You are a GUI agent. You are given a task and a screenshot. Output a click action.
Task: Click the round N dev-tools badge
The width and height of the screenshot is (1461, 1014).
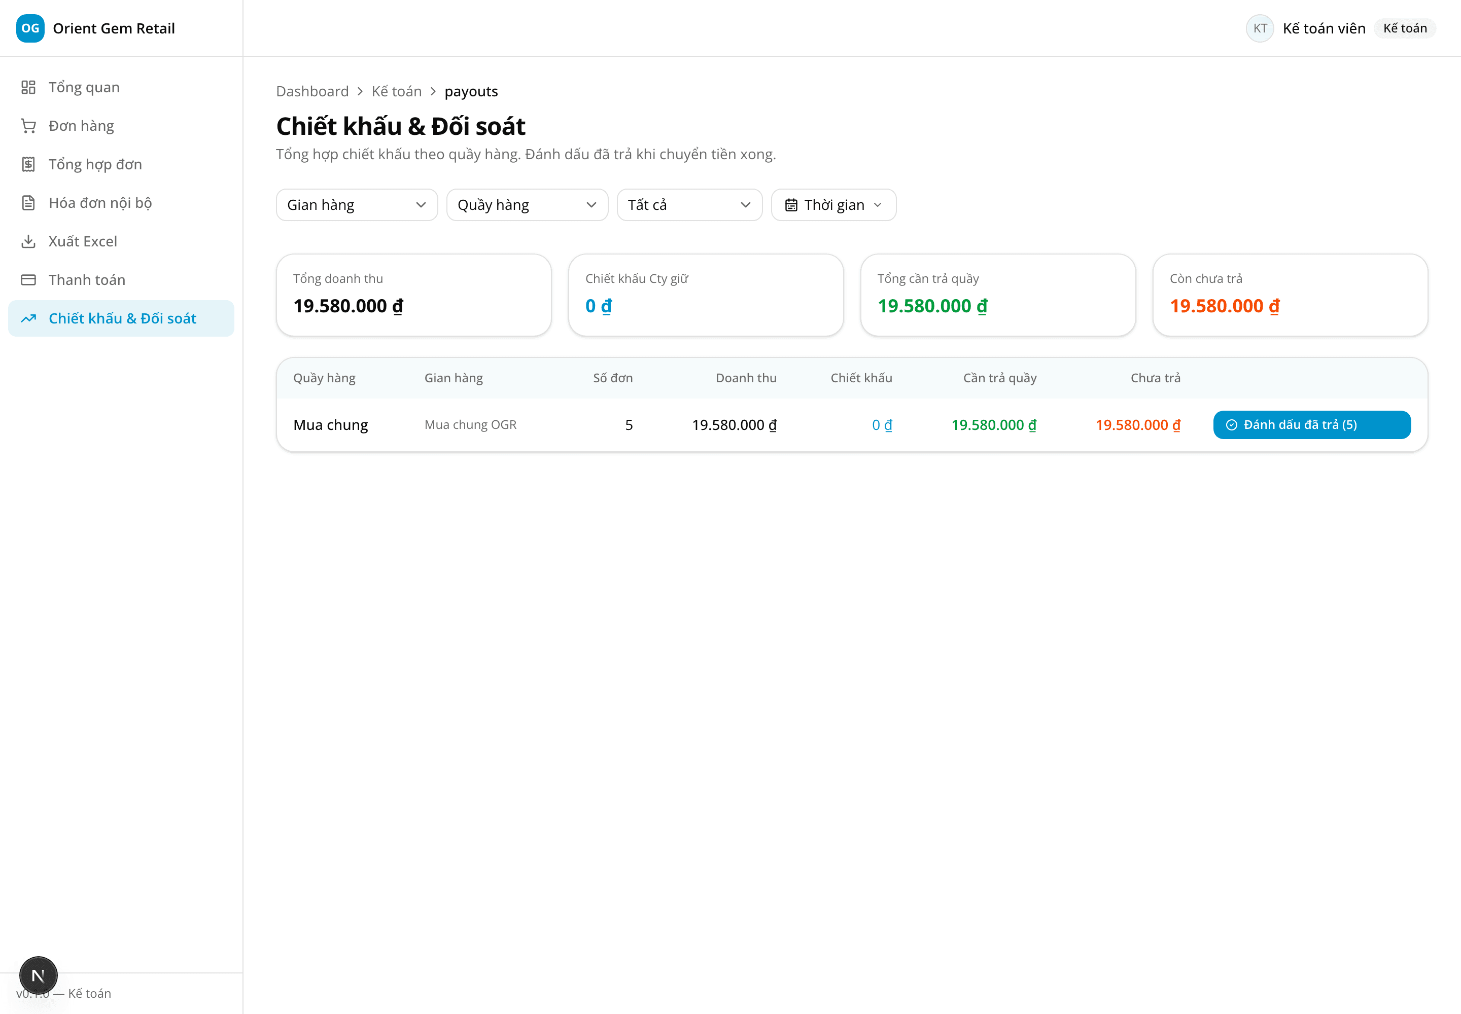38,975
